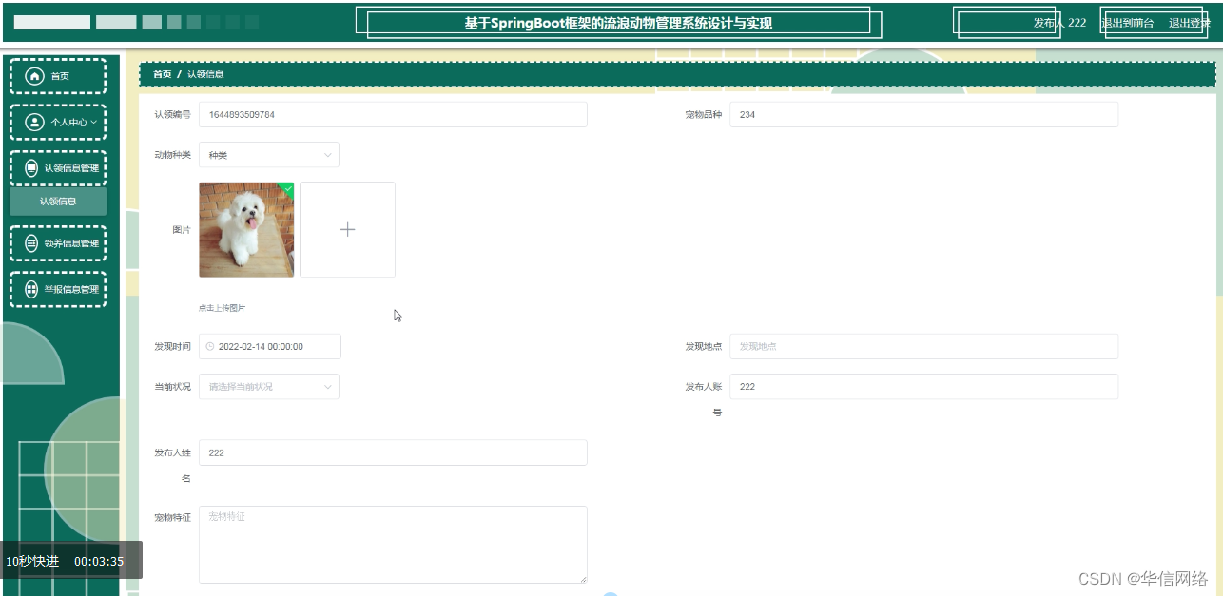Expand the 个人中心 chevron menu
Viewport: 1223px width, 596px height.
click(95, 122)
